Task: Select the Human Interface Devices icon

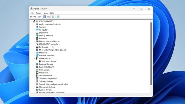Action: pos(37,41)
